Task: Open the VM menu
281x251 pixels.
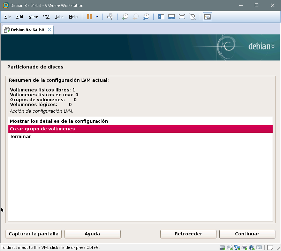Action: tap(46, 17)
